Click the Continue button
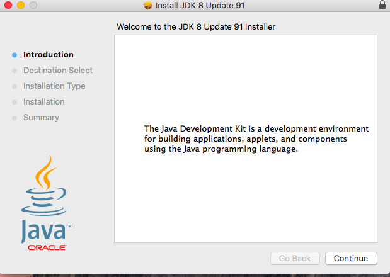The width and height of the screenshot is (390, 277). 351,258
